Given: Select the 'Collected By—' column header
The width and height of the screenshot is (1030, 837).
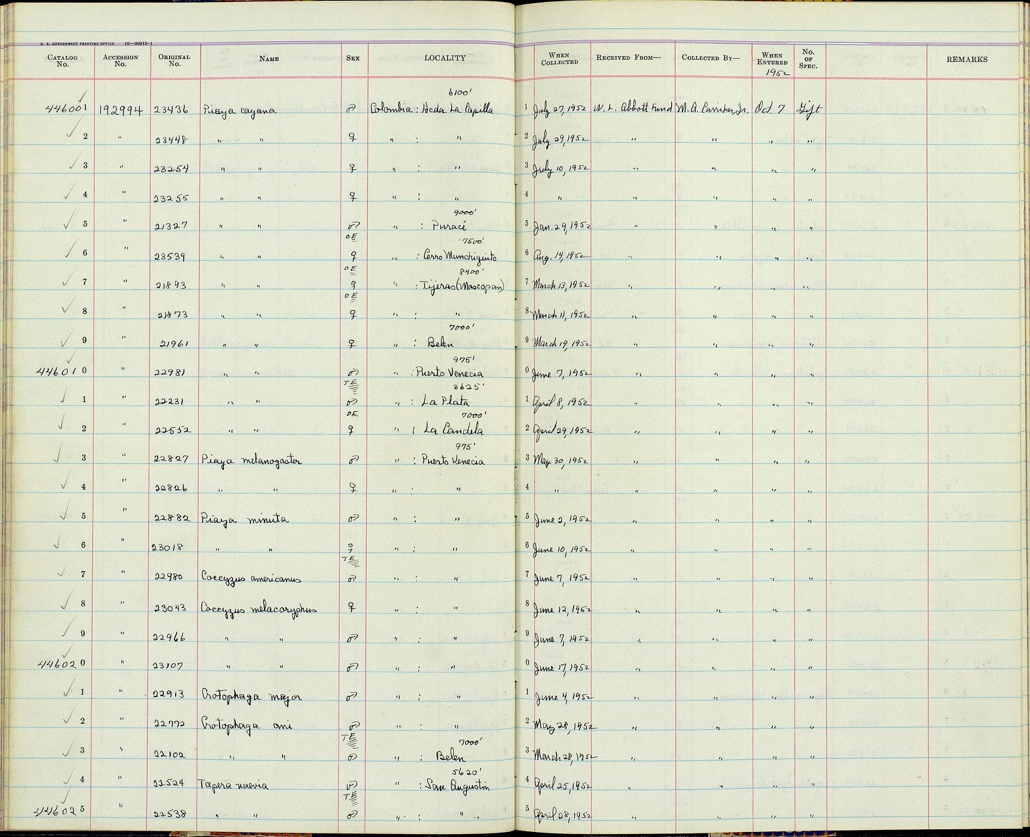Looking at the screenshot, I should [x=711, y=58].
